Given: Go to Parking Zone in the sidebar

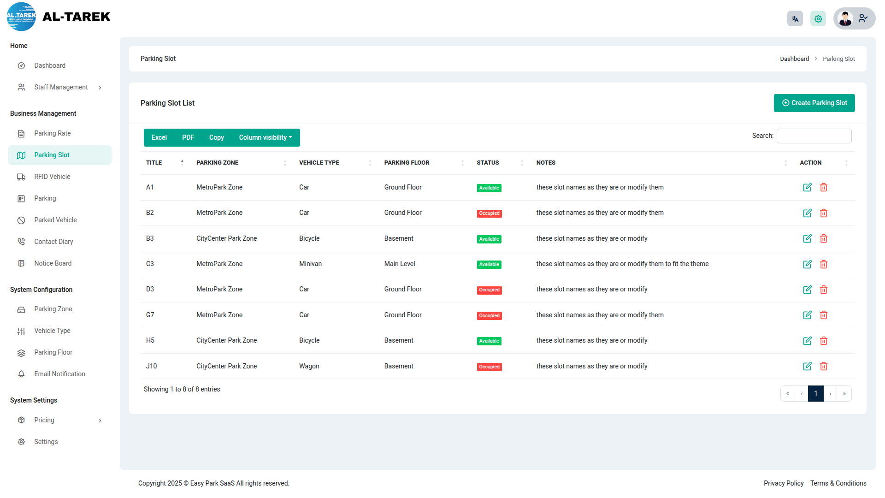Looking at the screenshot, I should [53, 309].
